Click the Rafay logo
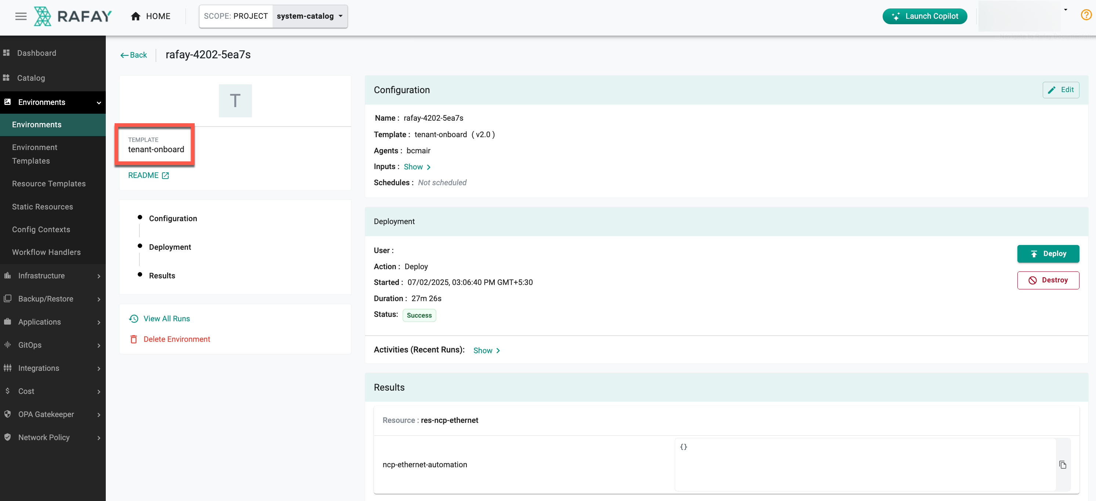The width and height of the screenshot is (1096, 501). pos(73,16)
